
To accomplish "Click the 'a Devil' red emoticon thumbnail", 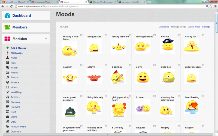I will tap(94, 76).
